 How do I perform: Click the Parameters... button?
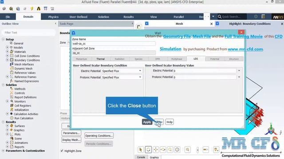(x=71, y=133)
